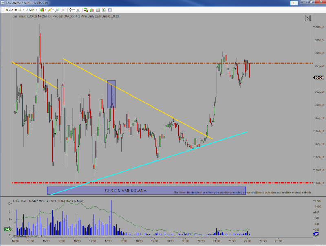Click the 1200 volume axis label
Viewport: 326px width, 246px height.
click(318, 201)
